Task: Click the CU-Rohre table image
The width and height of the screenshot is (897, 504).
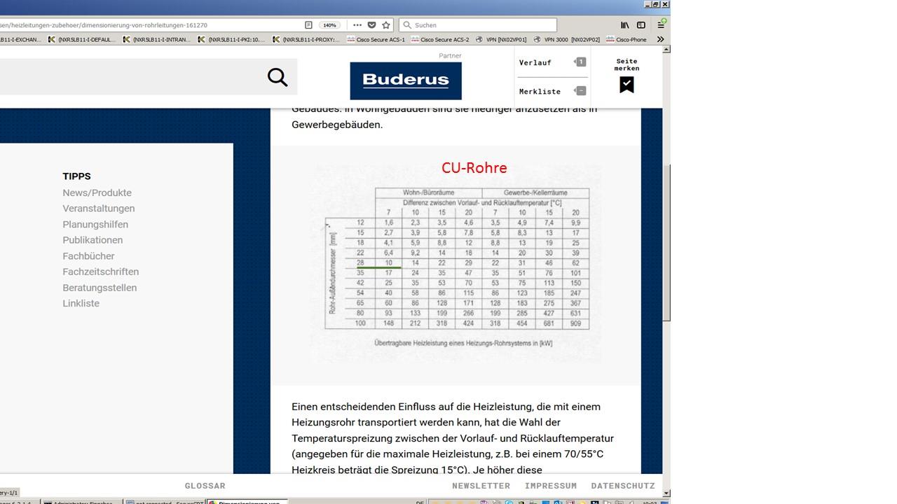Action: [456, 265]
